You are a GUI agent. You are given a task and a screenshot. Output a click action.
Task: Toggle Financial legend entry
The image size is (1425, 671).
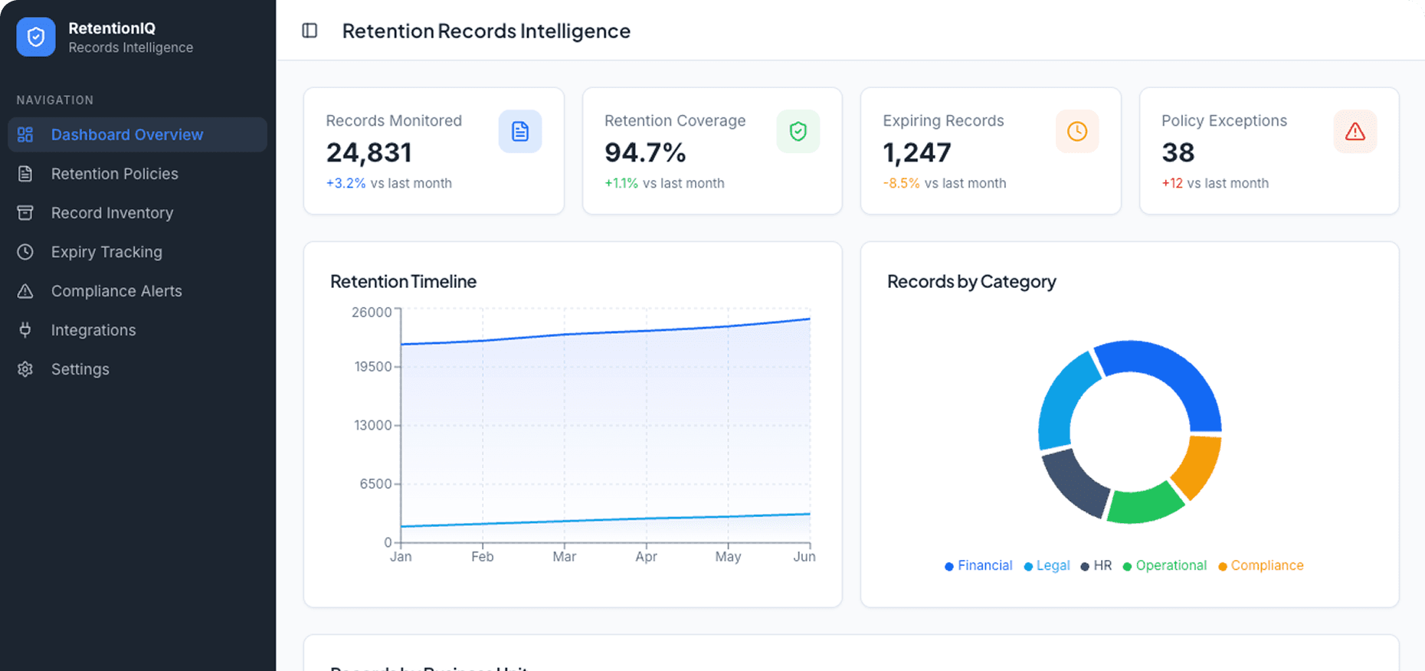pyautogui.click(x=978, y=565)
